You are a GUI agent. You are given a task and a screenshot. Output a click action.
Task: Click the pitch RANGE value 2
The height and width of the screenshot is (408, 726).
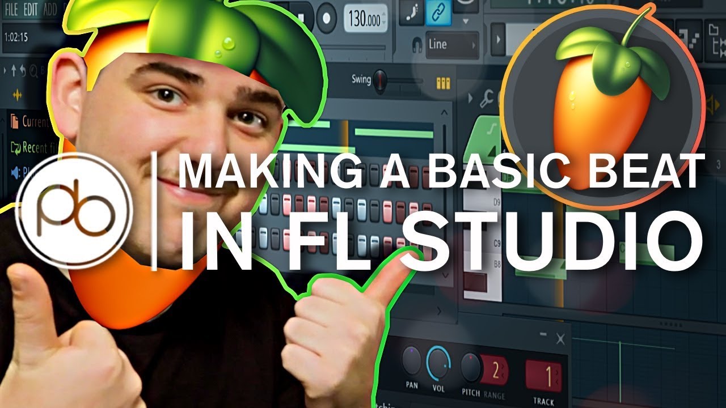(x=495, y=371)
